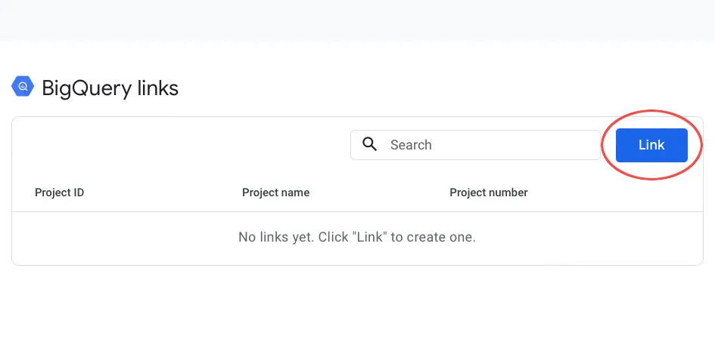Click the blank white area below the table

(x=357, y=303)
